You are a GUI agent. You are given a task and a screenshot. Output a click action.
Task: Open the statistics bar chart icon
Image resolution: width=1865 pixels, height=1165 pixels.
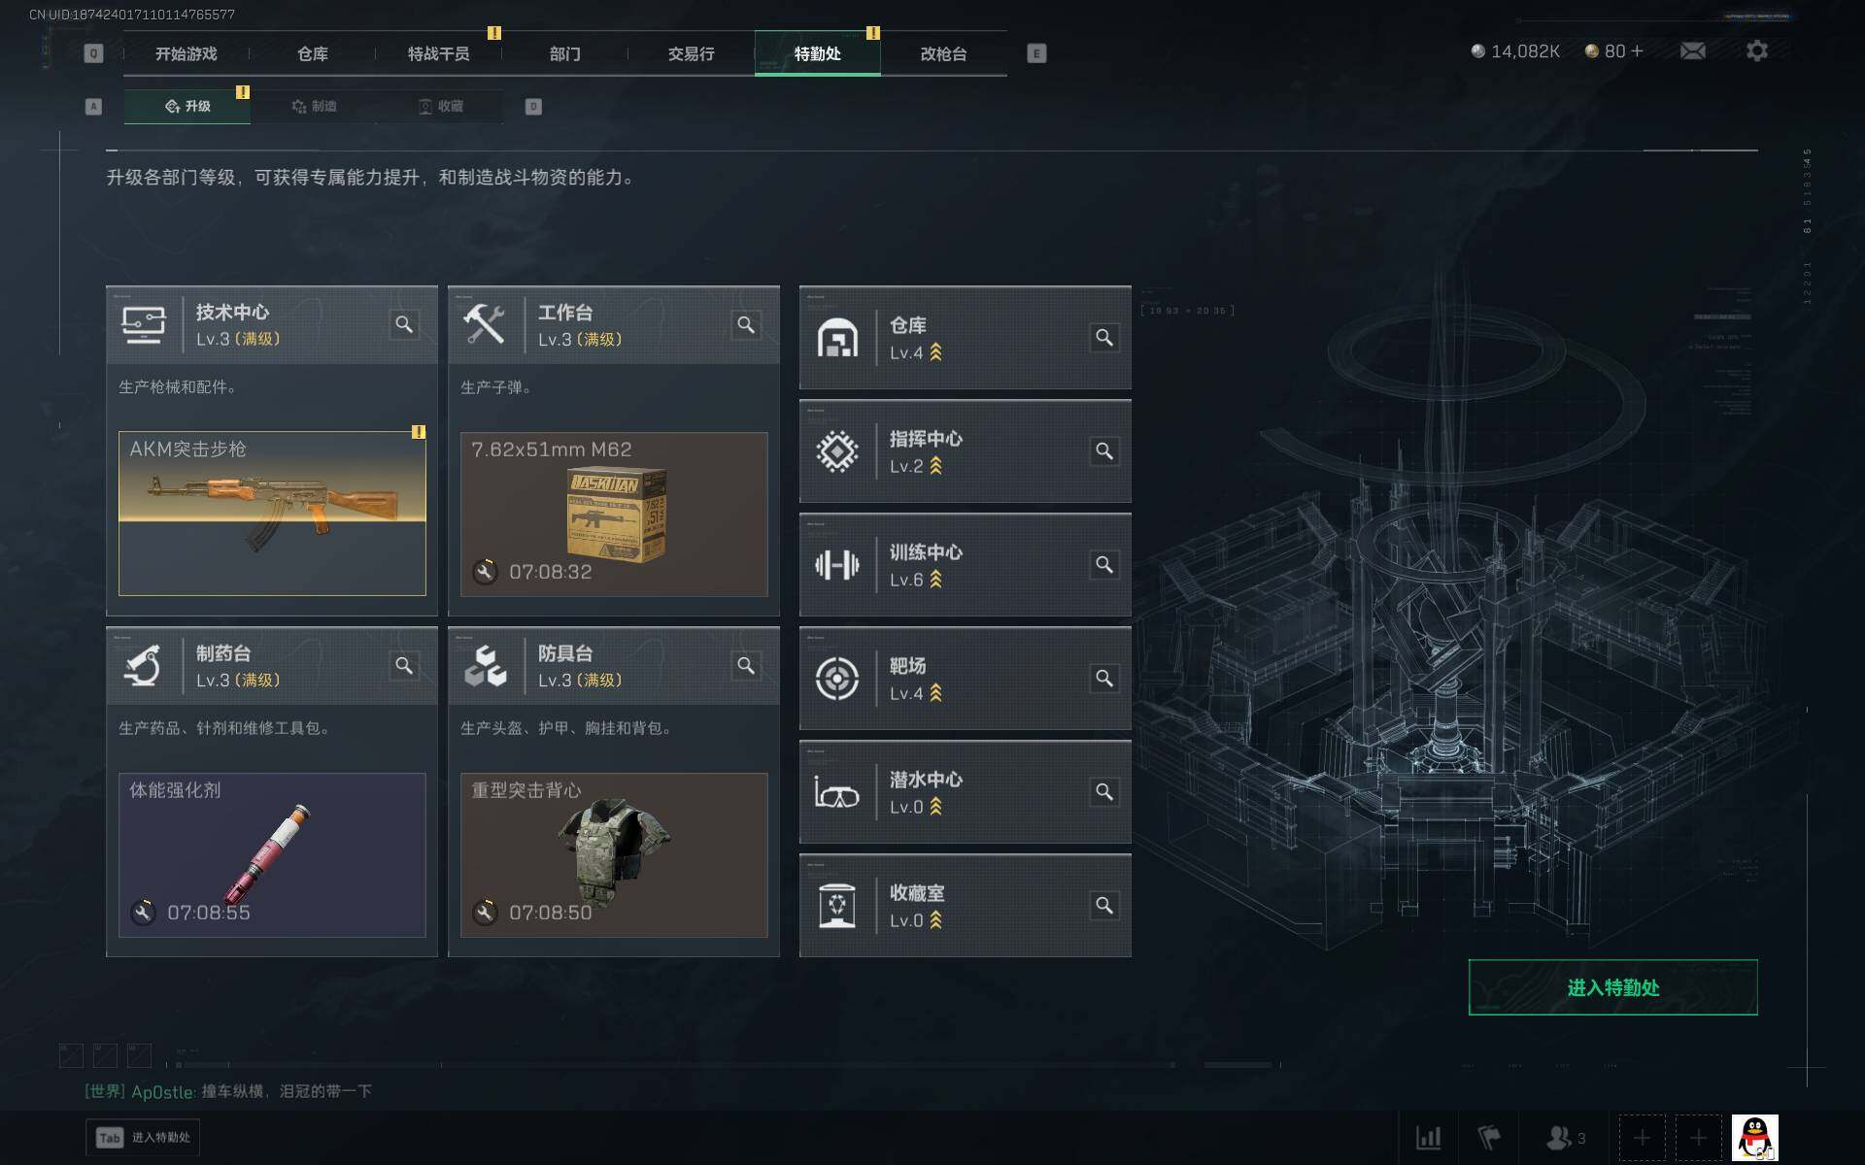pyautogui.click(x=1428, y=1137)
